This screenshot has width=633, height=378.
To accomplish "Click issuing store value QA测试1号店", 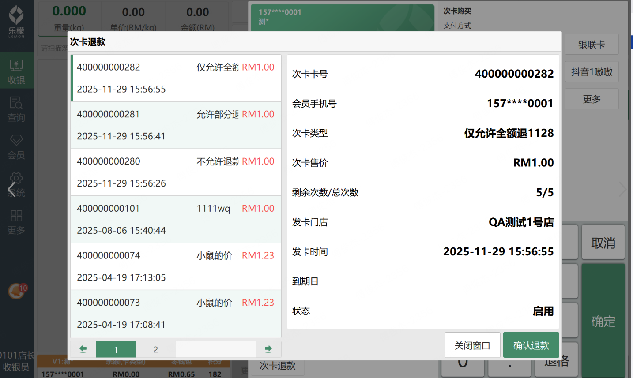I will click(x=521, y=222).
